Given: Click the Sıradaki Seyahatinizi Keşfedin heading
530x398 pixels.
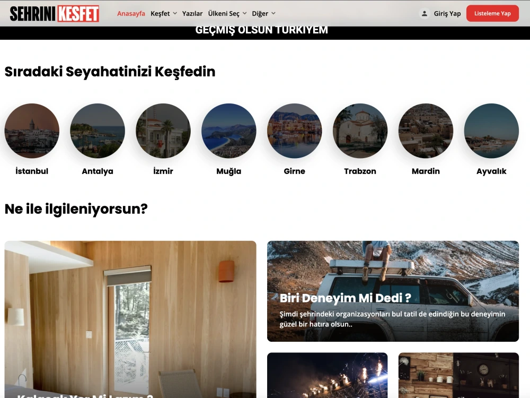Looking at the screenshot, I should 110,72.
